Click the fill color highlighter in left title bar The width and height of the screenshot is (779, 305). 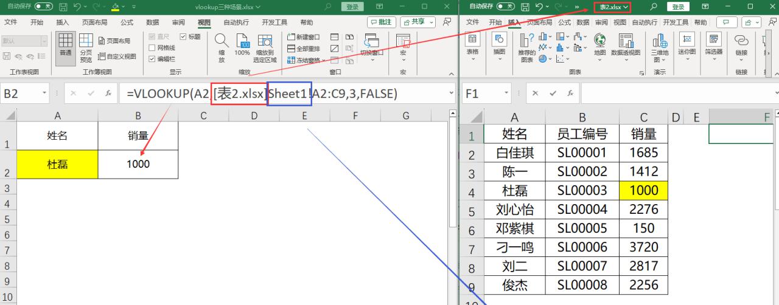point(116,7)
